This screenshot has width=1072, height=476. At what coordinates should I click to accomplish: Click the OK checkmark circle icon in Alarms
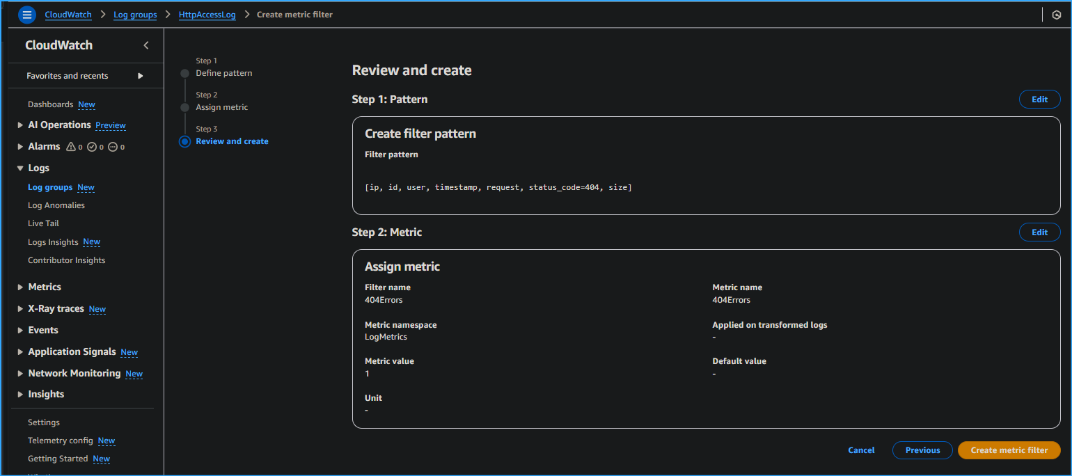(x=92, y=147)
